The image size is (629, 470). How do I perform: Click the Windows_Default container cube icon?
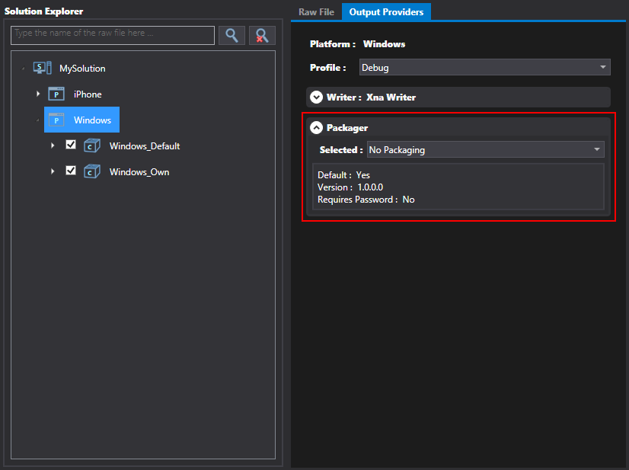click(92, 145)
